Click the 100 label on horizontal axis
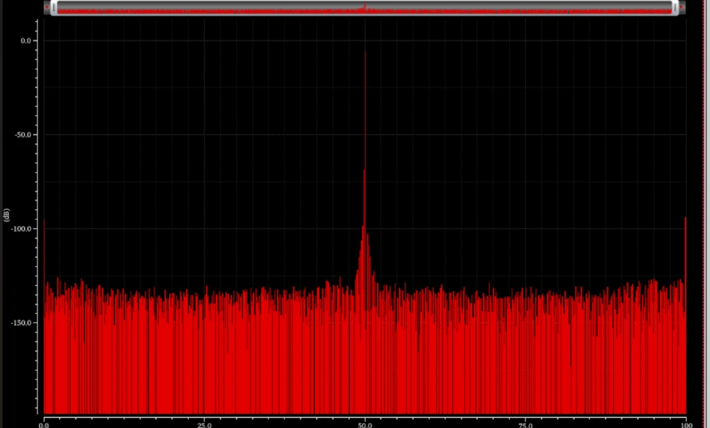The image size is (710, 428). tap(687, 425)
